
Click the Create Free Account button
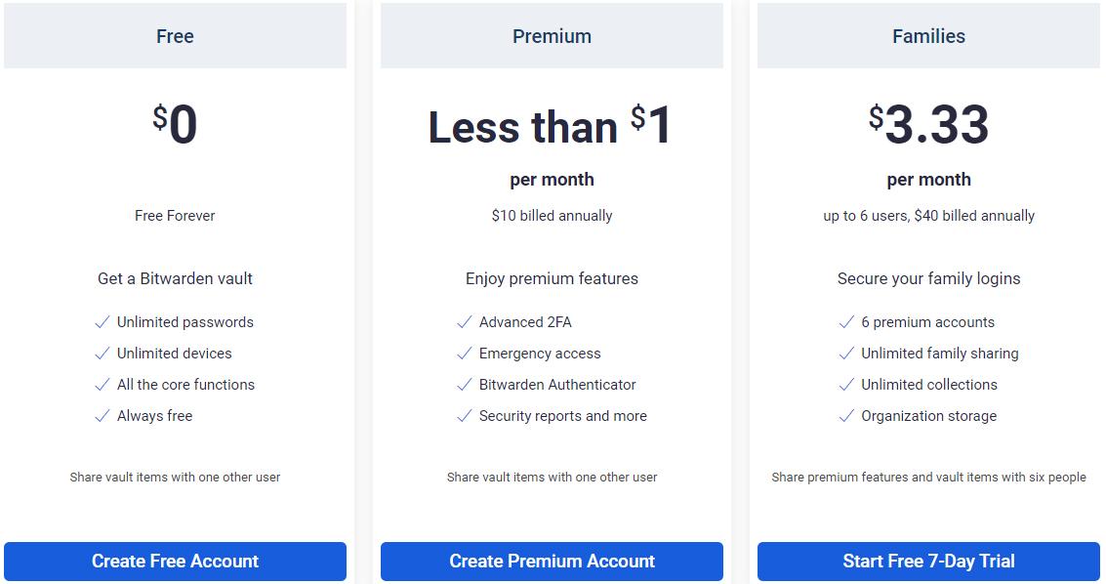[x=175, y=561]
